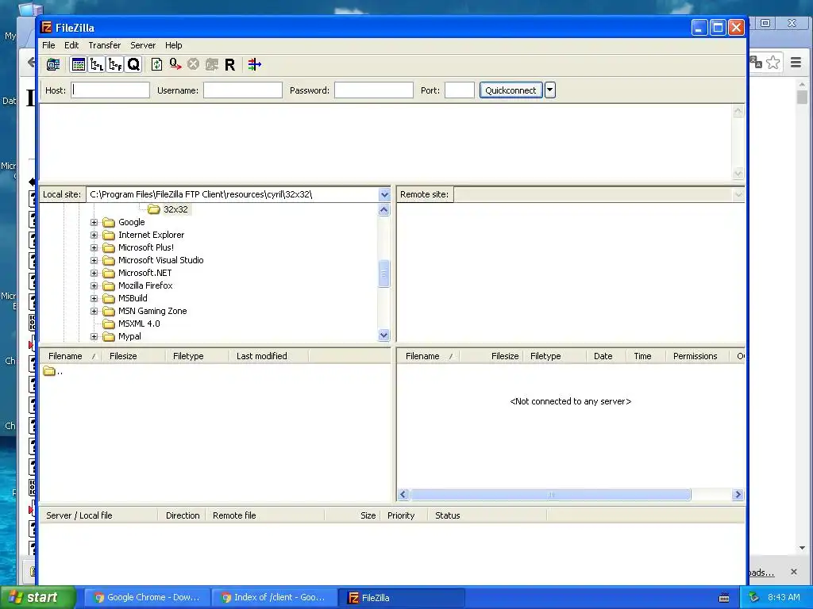
Task: Click the reconnect R icon
Action: coord(229,65)
